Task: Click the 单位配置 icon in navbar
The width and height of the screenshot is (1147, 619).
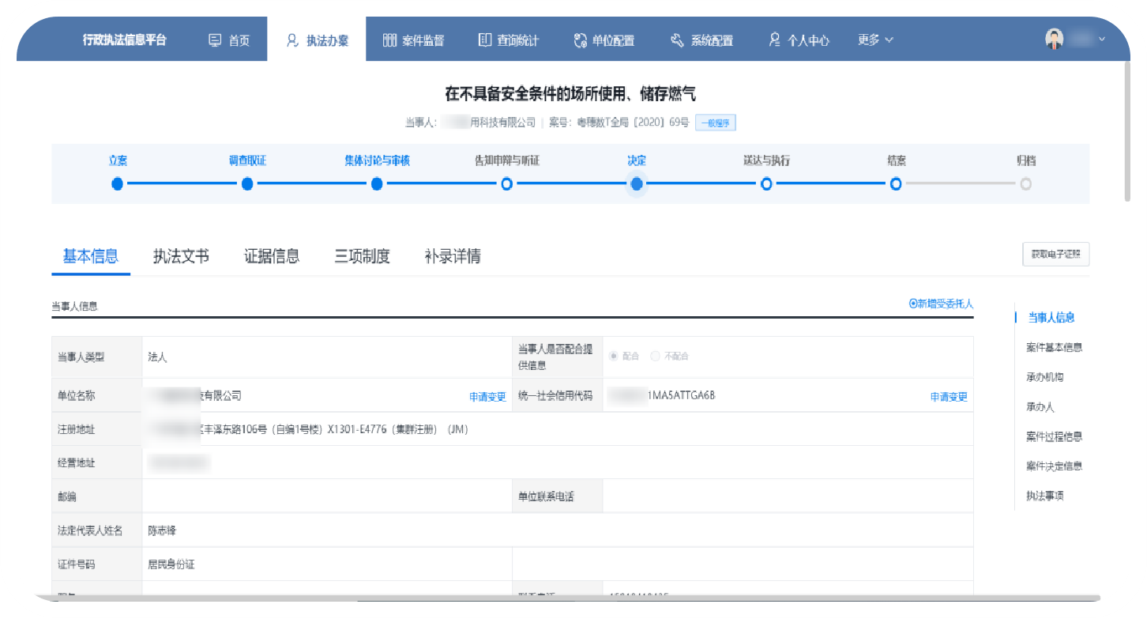Action: 581,40
